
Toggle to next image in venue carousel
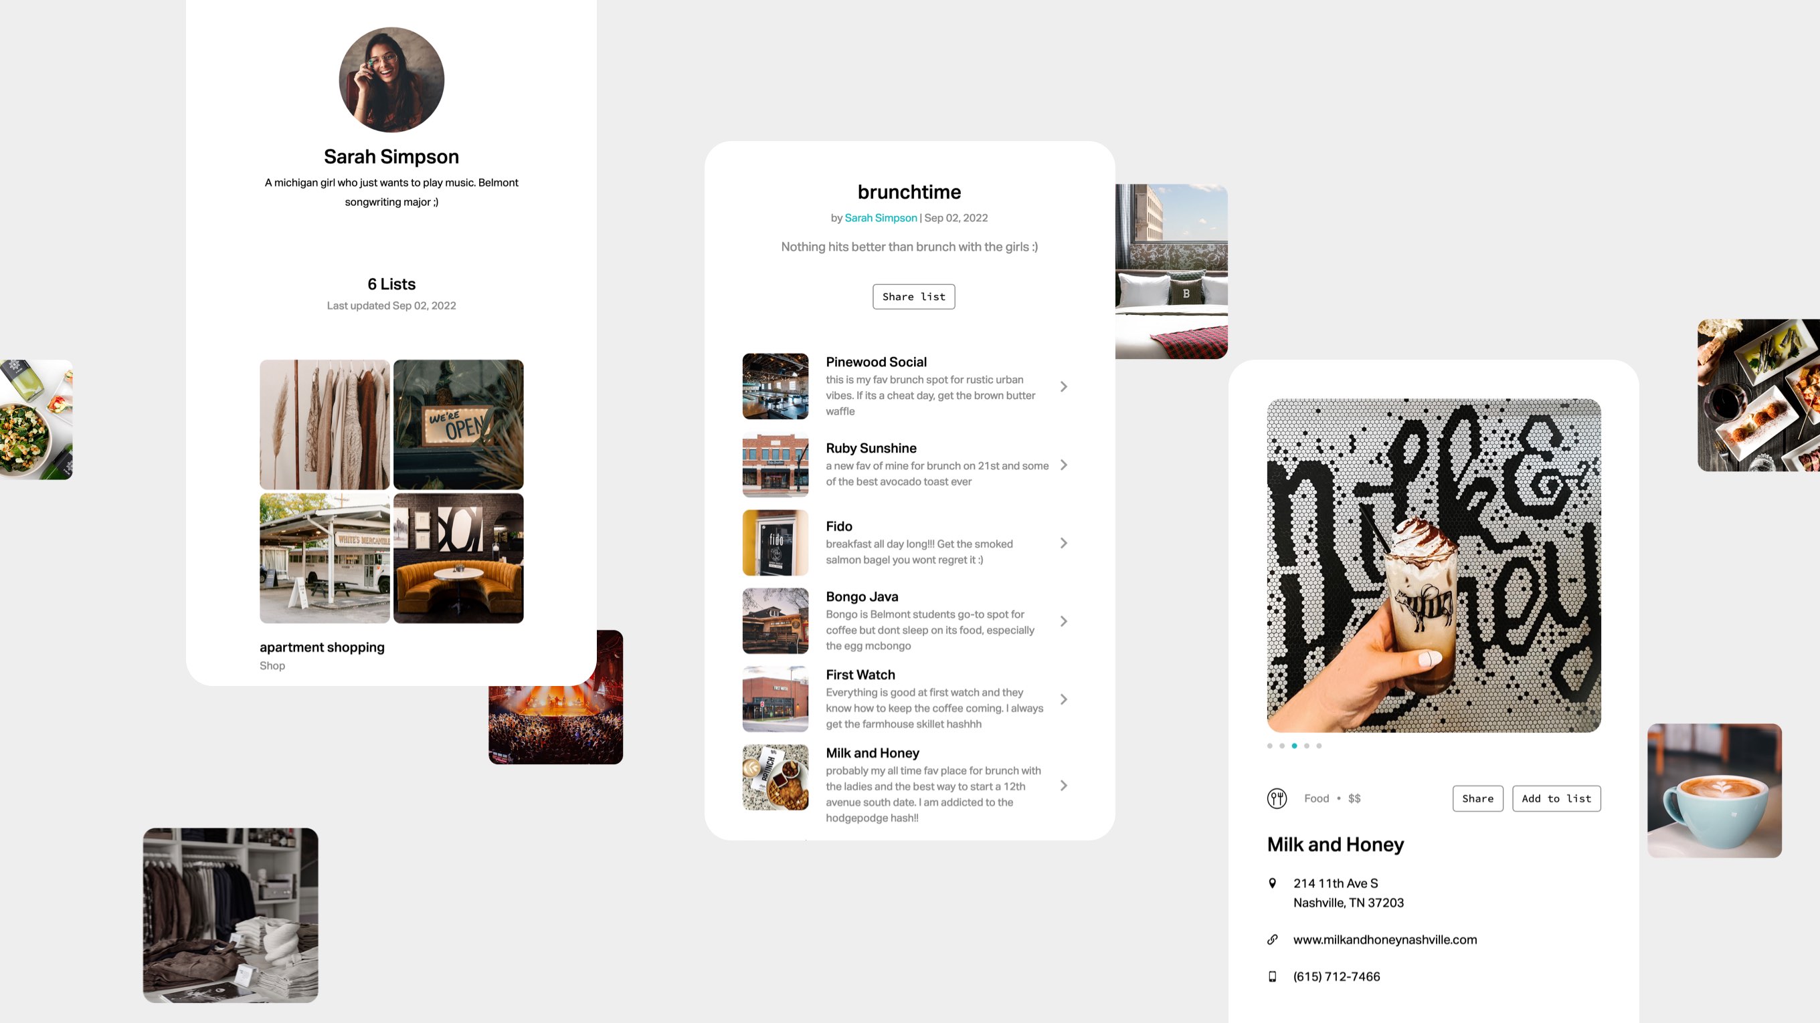pyautogui.click(x=1307, y=746)
